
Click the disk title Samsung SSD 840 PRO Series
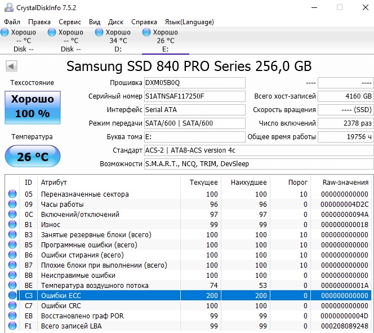[189, 66]
